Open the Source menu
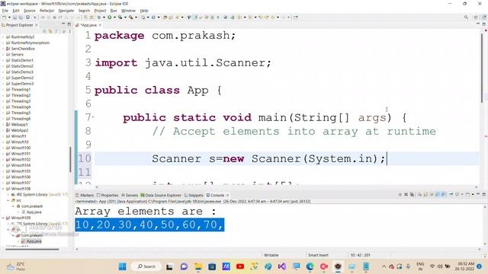488x274 pixels. tap(29, 11)
